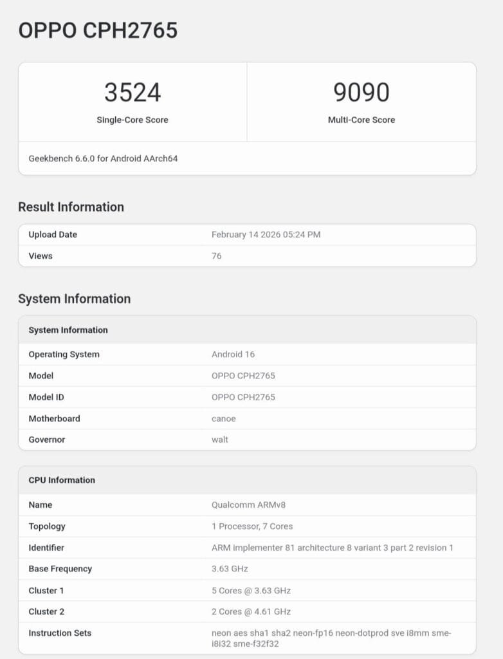Select the February 14 2026 05:24 PM value
The width and height of the screenshot is (503, 659).
(266, 234)
